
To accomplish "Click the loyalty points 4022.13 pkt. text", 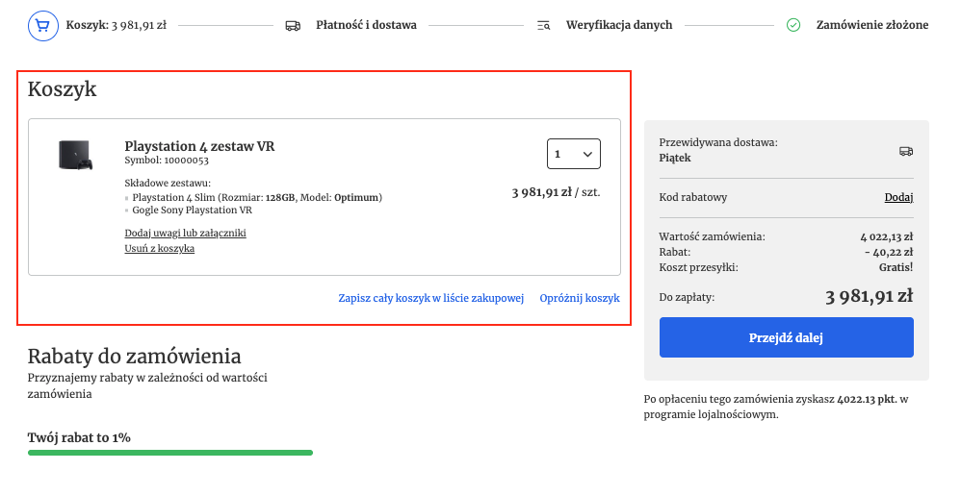I will click(867, 399).
